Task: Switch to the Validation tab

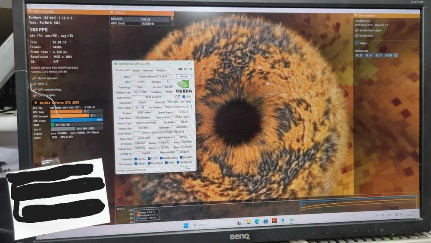Action: (161, 70)
